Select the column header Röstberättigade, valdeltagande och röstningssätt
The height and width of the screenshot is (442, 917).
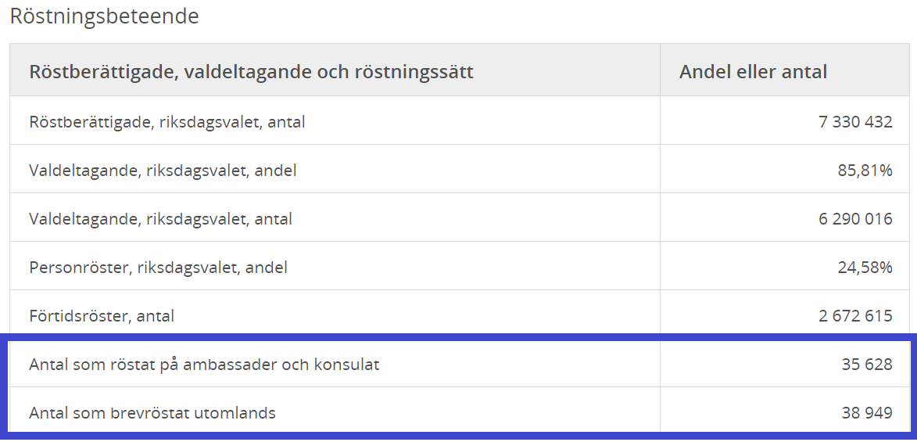(x=252, y=72)
